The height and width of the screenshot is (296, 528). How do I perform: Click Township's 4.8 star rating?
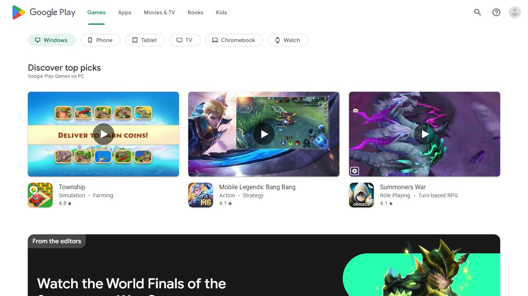[65, 203]
